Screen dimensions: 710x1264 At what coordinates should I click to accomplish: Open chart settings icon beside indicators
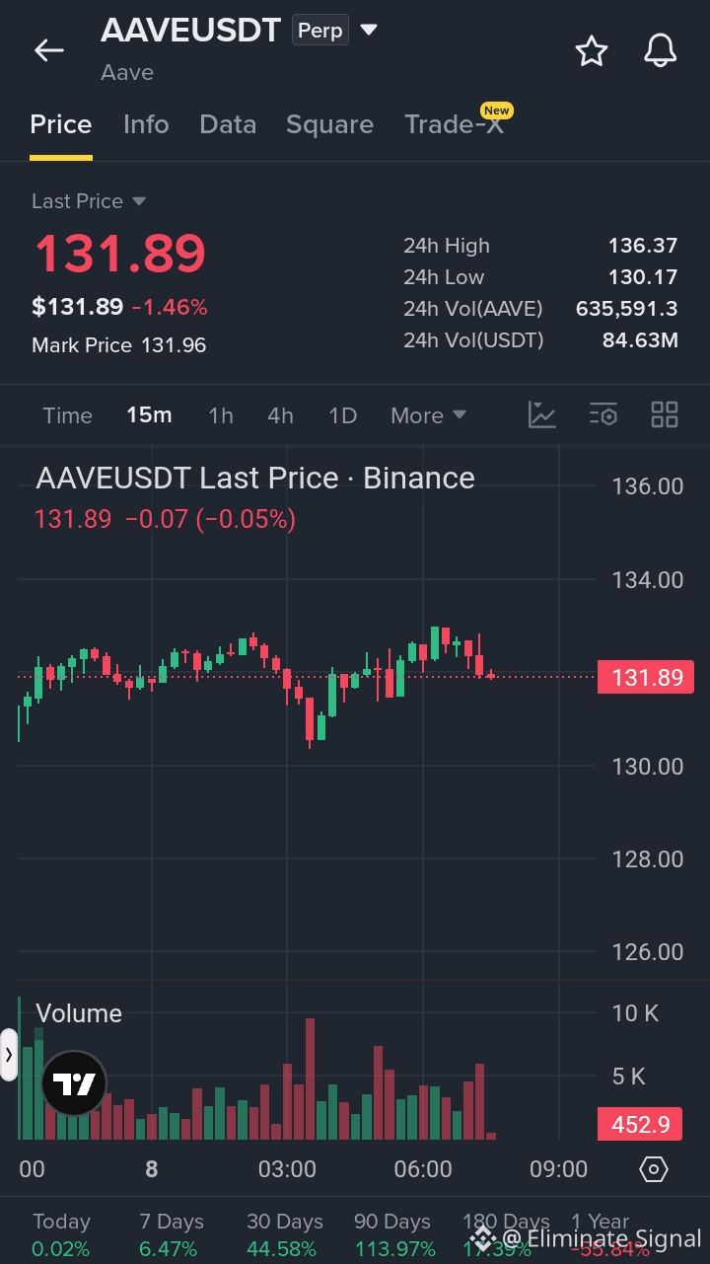603,414
